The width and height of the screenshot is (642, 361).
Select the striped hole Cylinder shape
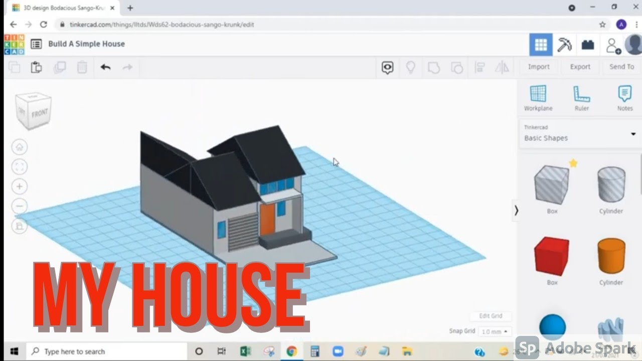point(611,185)
